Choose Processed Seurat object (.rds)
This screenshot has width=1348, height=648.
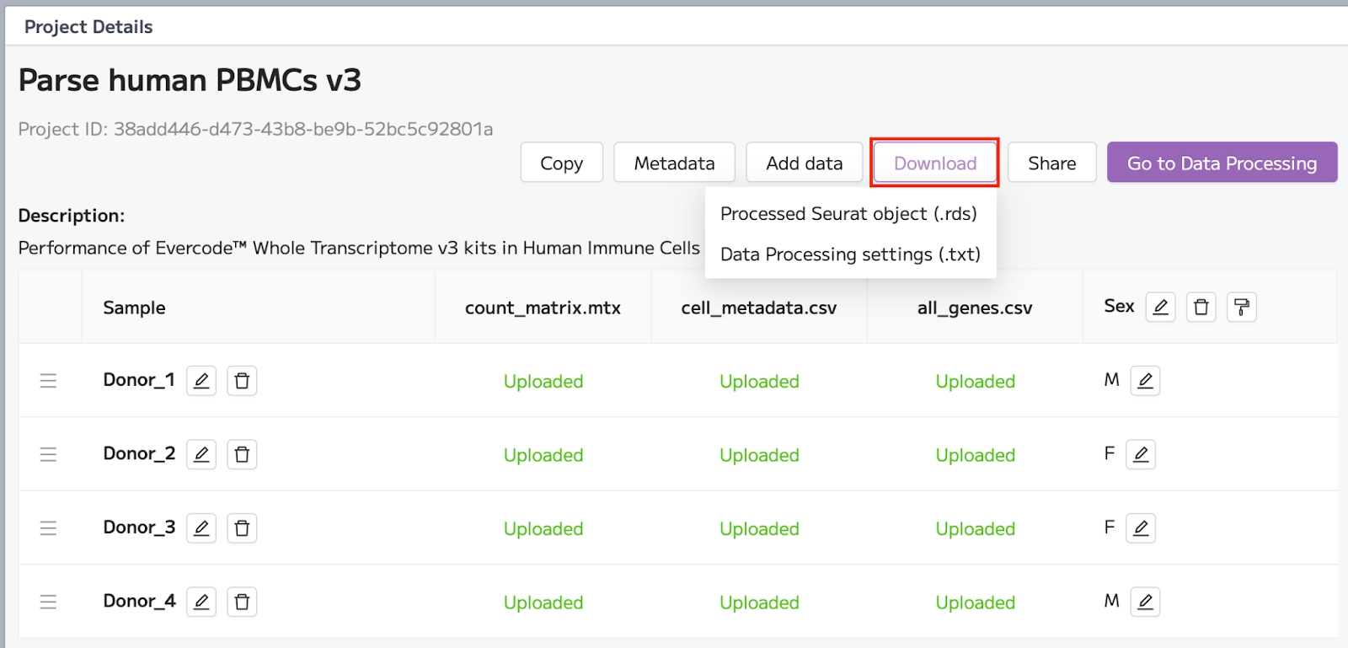pos(849,214)
